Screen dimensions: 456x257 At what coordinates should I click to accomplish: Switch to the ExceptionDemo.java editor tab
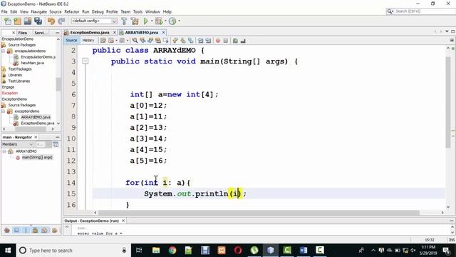coord(90,32)
